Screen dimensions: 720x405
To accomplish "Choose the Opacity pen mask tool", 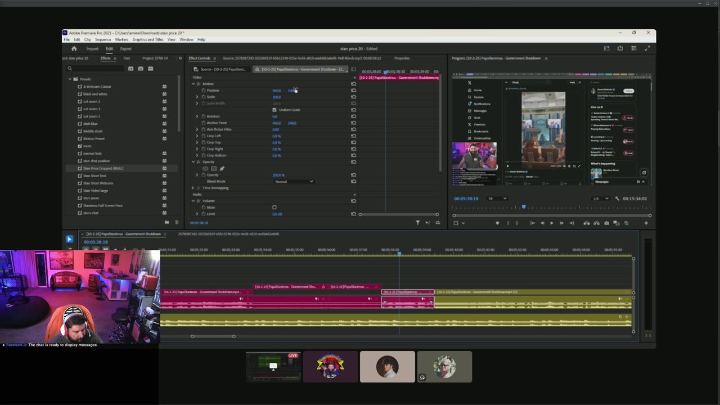I will [x=222, y=168].
